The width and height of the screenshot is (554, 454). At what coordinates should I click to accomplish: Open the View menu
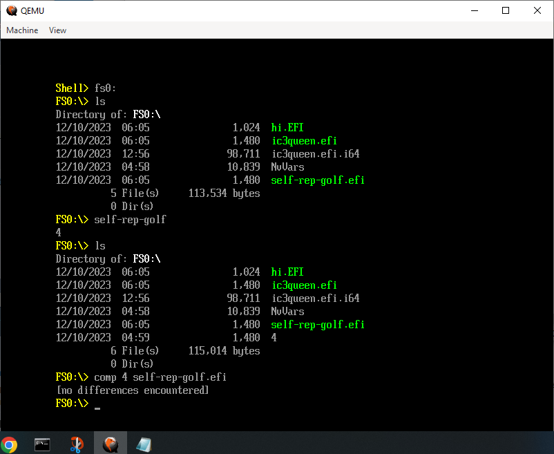(57, 30)
